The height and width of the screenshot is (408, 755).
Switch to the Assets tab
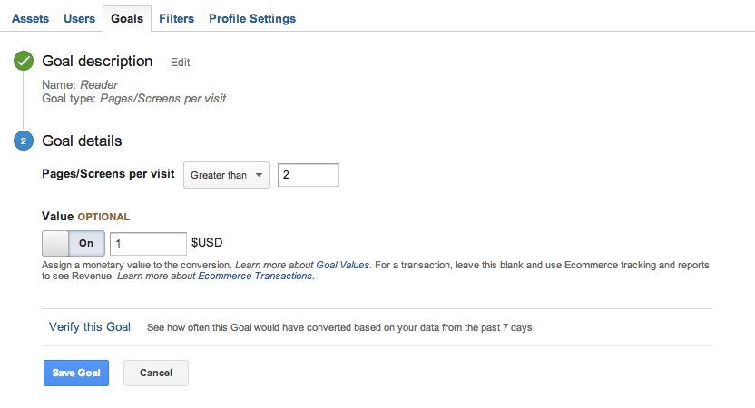pyautogui.click(x=31, y=18)
